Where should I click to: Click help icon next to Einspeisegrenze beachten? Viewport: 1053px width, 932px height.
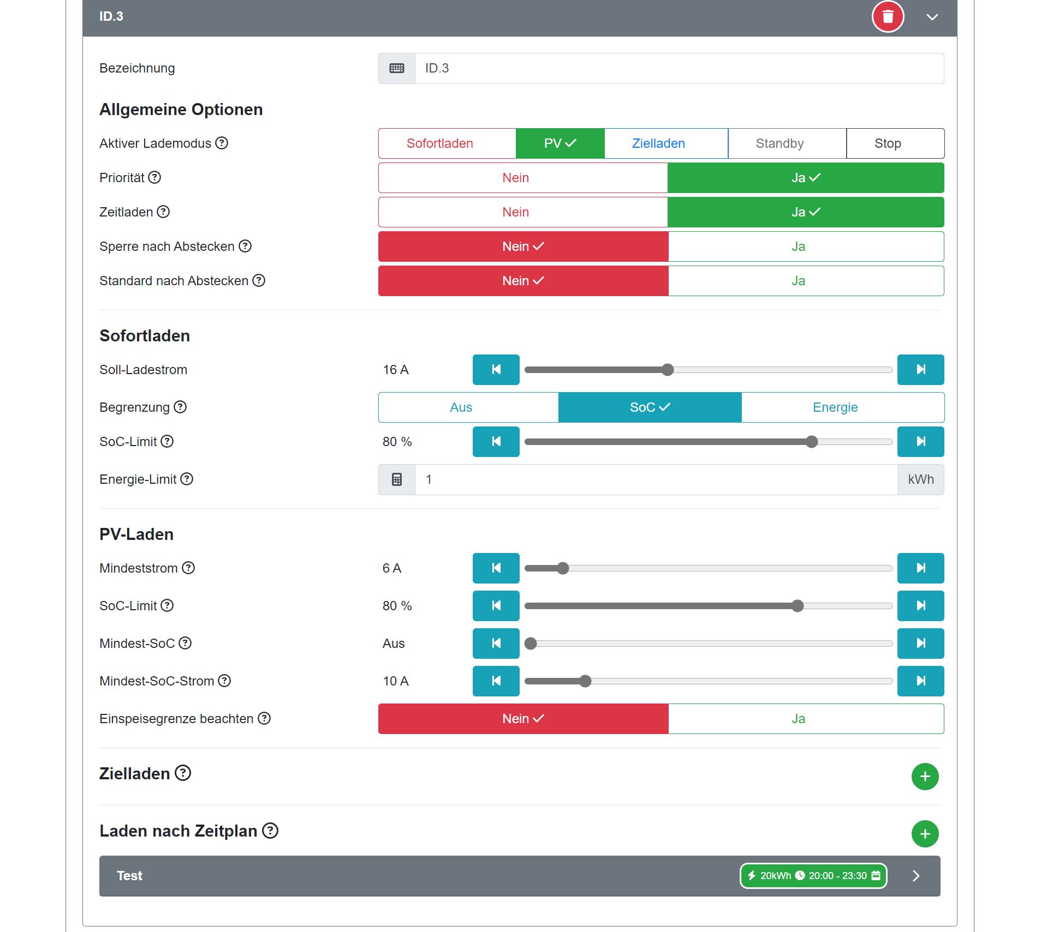tap(264, 718)
